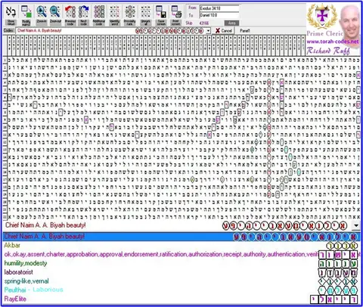Click row number 22 of the matrix
Viewport: 363px width, 307px height.
(x=5, y=217)
